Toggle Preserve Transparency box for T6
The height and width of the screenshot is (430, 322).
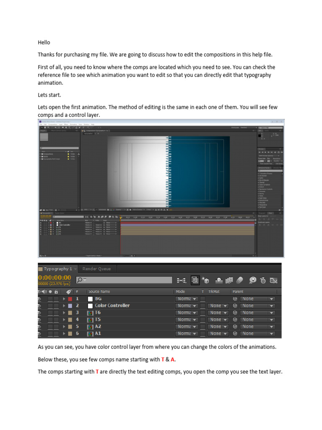click(x=203, y=312)
